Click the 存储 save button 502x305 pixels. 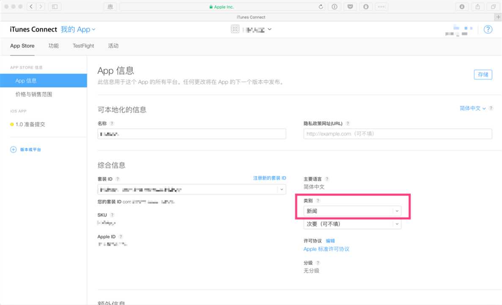(483, 74)
